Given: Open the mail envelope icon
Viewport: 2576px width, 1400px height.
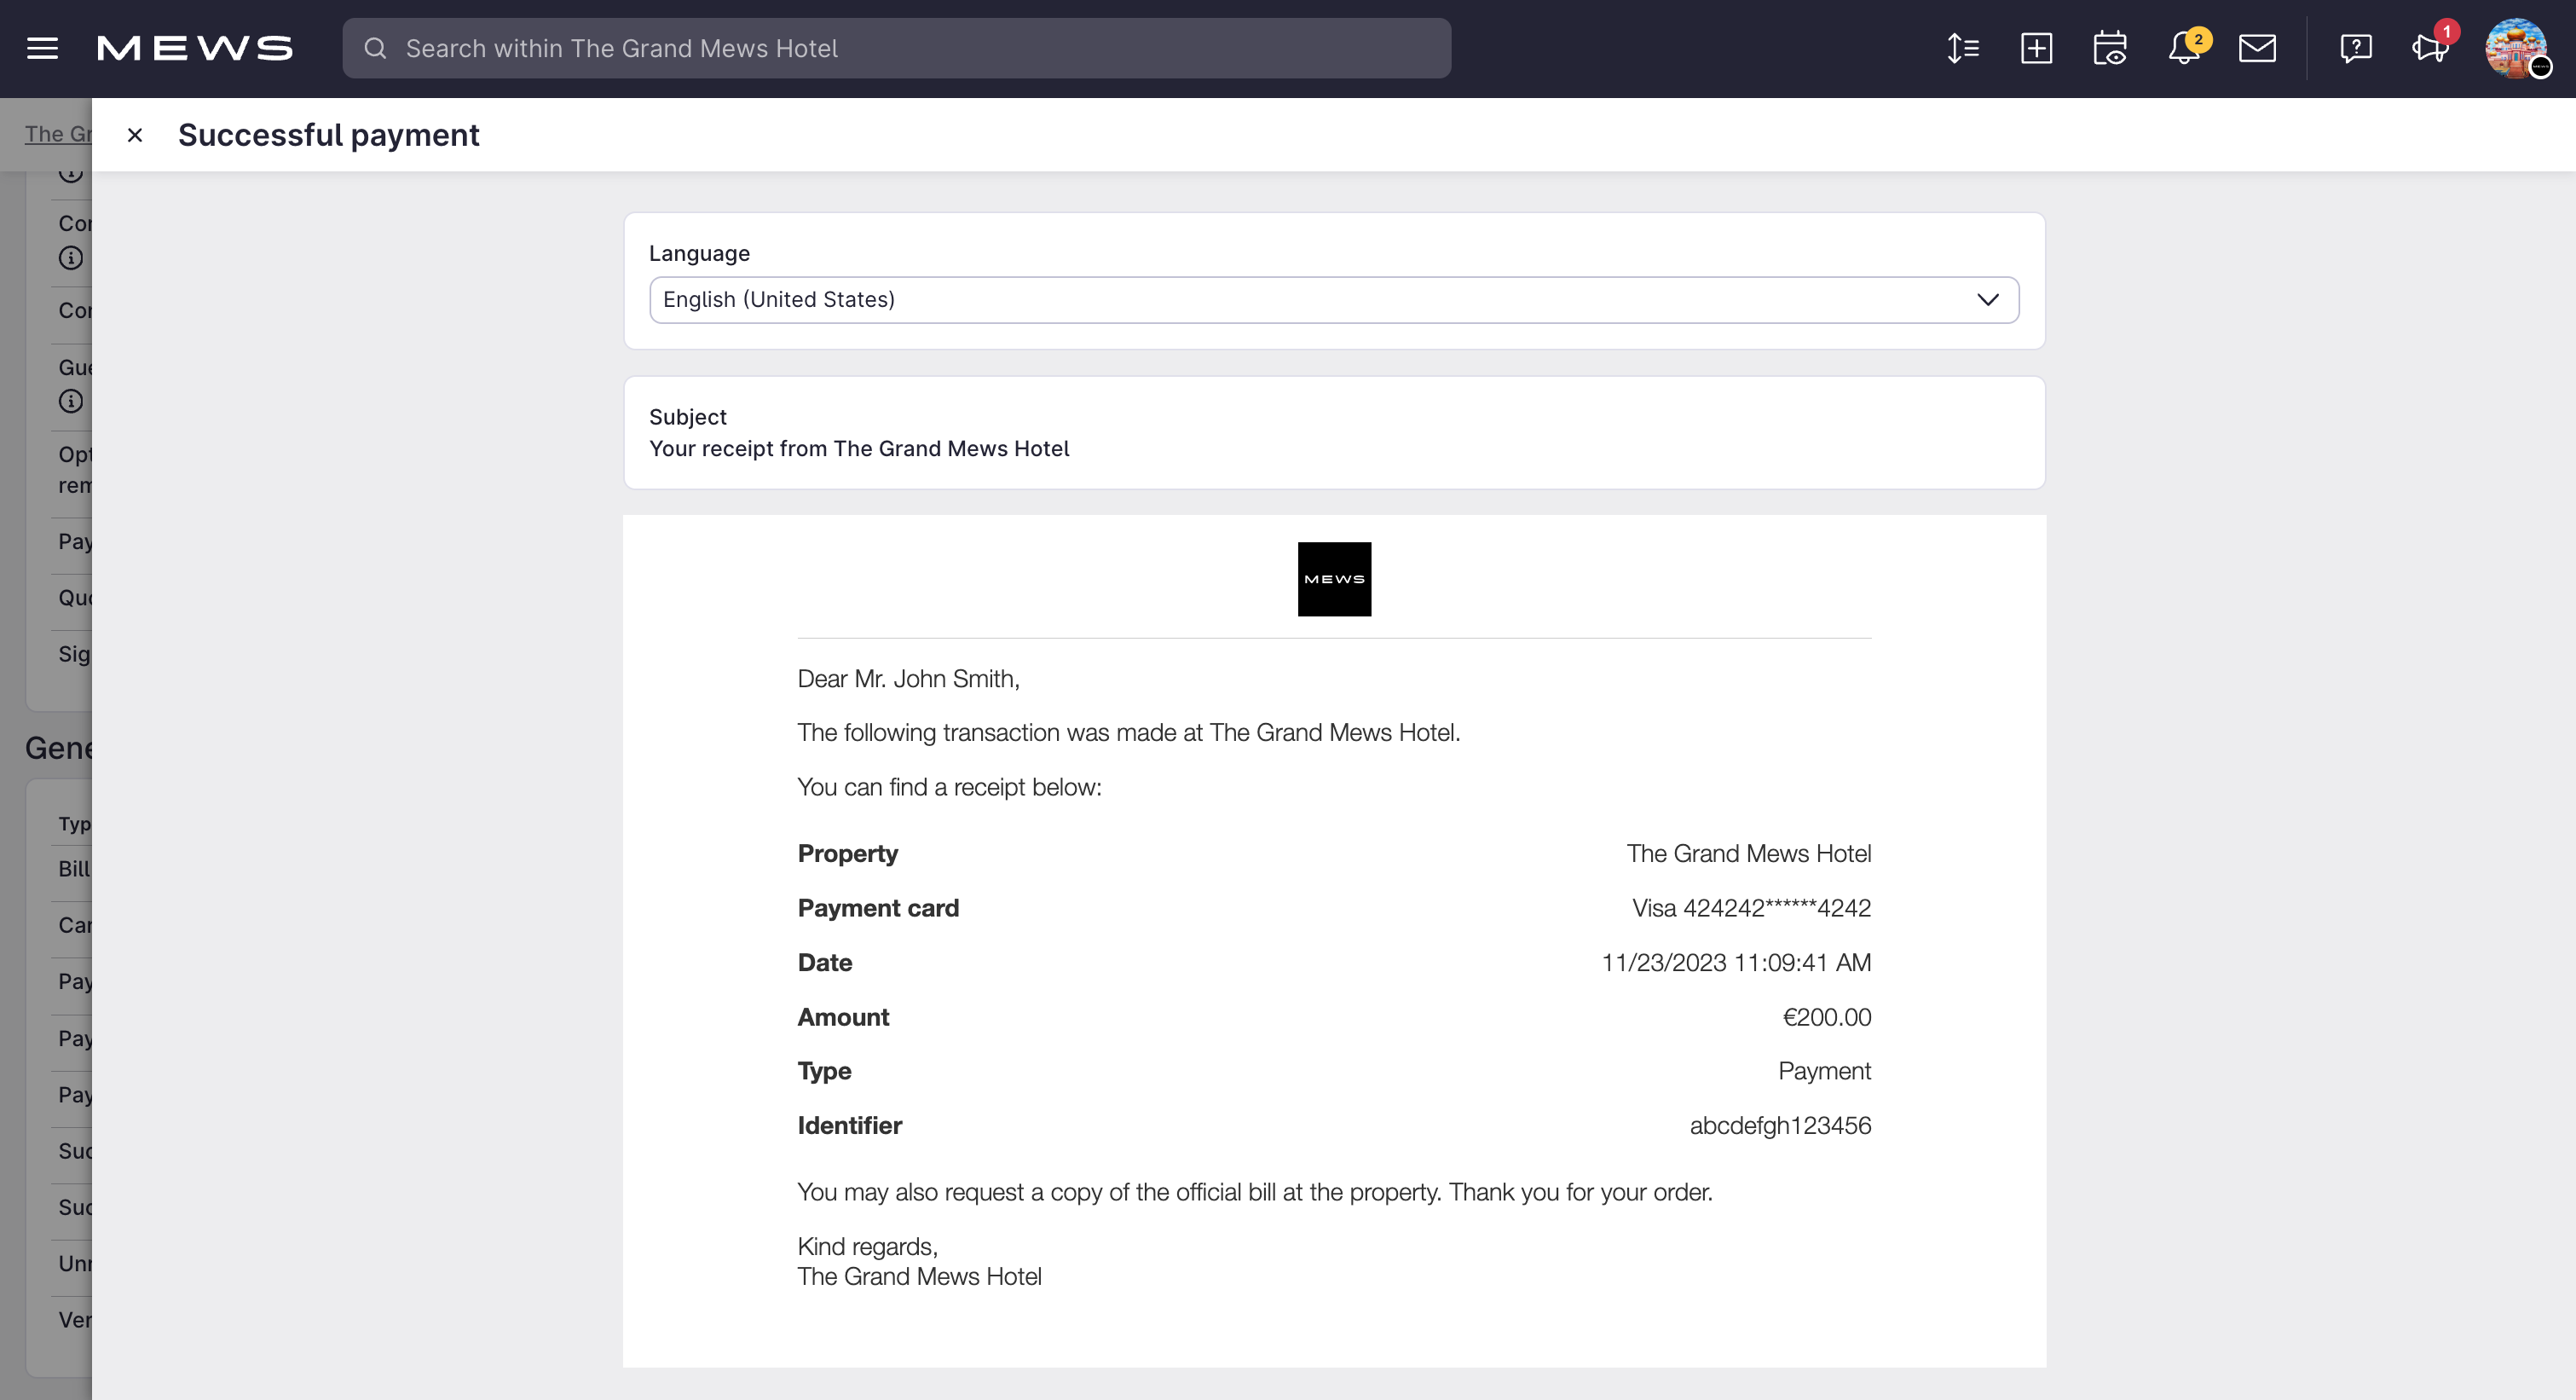Looking at the screenshot, I should coord(2257,48).
